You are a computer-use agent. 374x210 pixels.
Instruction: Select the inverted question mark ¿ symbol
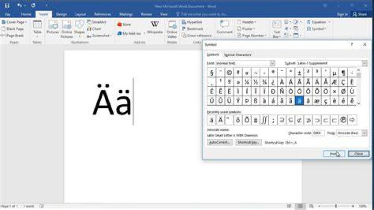(273, 82)
